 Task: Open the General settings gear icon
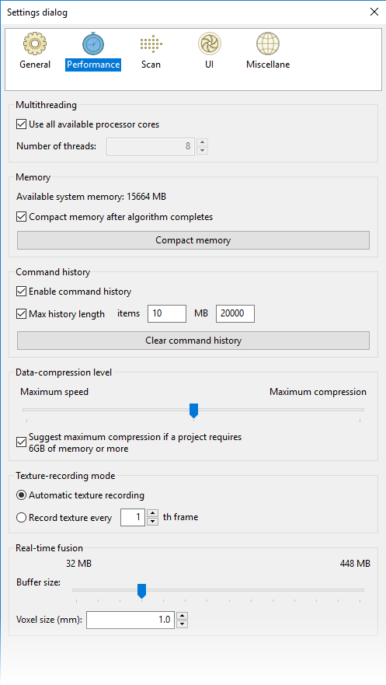[x=35, y=44]
